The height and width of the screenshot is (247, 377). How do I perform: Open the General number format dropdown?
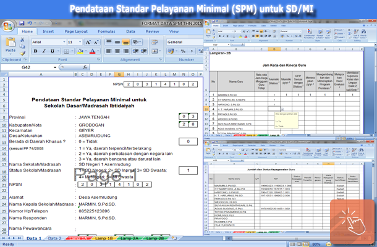point(185,42)
